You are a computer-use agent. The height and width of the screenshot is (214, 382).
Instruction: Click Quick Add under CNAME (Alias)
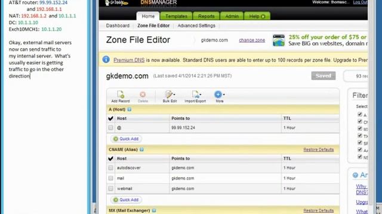pyautogui.click(x=126, y=200)
